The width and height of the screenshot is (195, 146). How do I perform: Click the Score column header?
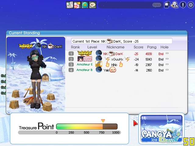(x=138, y=47)
